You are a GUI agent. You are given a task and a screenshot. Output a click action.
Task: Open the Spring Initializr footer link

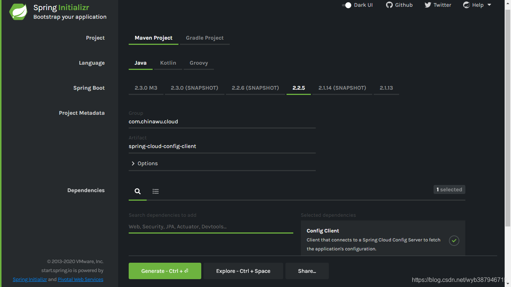click(30, 279)
